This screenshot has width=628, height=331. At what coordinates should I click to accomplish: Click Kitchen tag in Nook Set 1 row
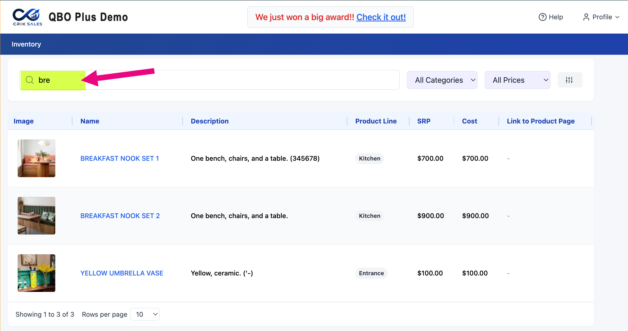(x=370, y=158)
